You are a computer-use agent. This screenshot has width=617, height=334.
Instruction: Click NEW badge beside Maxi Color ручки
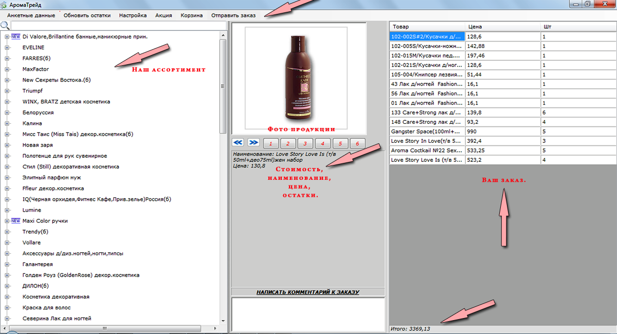tap(15, 221)
